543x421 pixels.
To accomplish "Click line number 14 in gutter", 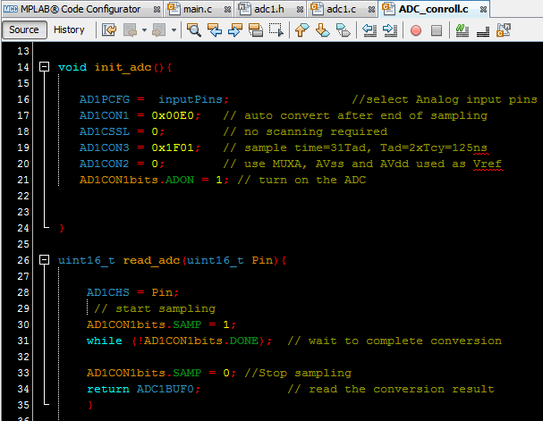I will tap(23, 67).
